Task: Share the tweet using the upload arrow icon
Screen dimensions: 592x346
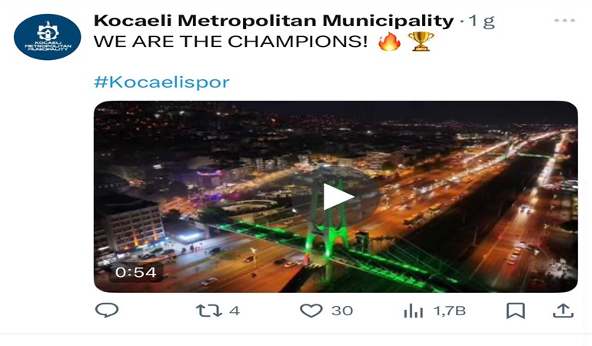Action: (x=563, y=311)
